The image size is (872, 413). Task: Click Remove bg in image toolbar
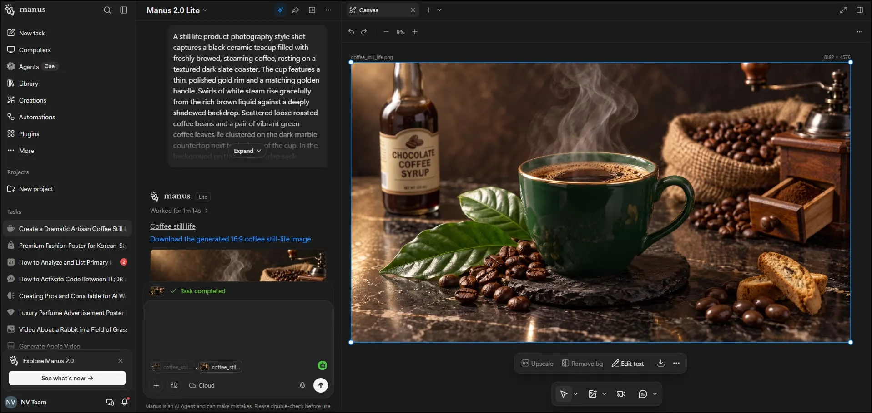pyautogui.click(x=582, y=364)
